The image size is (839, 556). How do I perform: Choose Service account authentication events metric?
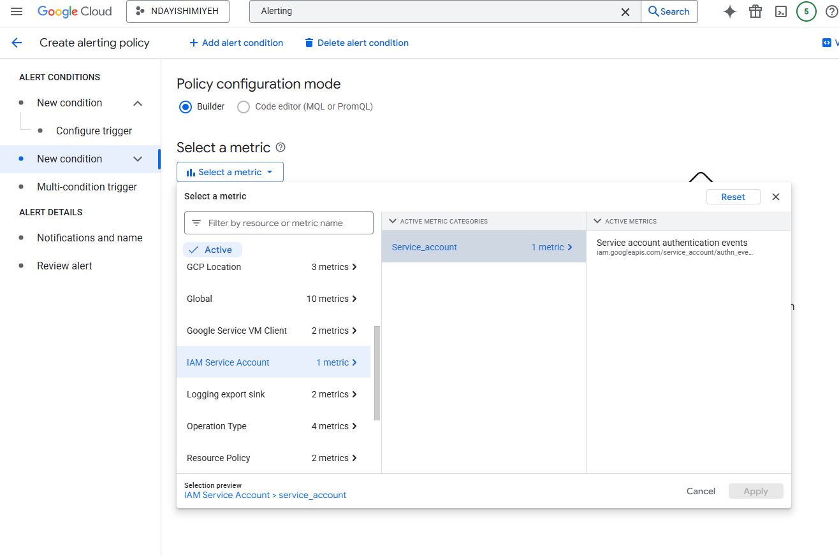[688, 247]
